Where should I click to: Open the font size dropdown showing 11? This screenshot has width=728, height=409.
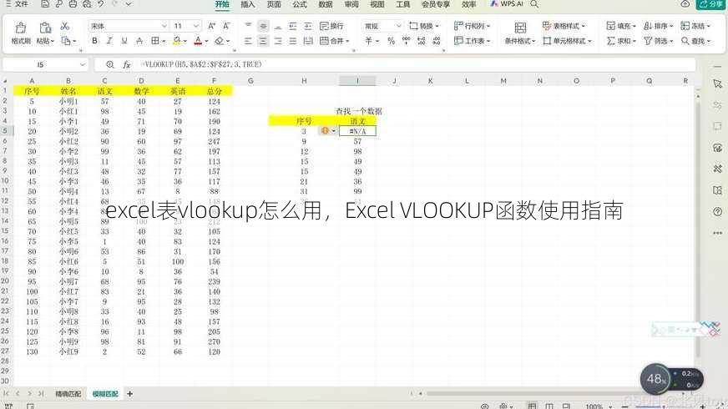coord(196,26)
